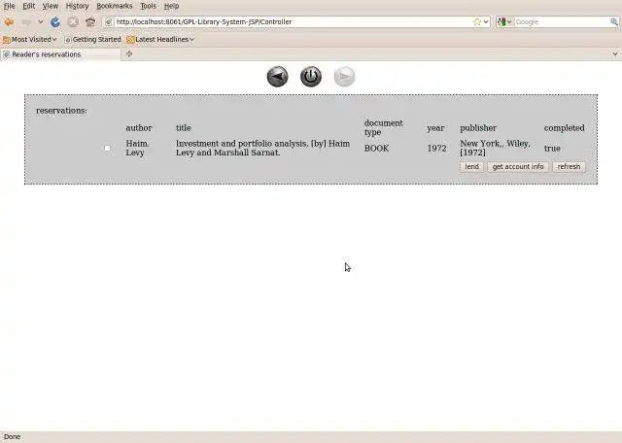This screenshot has width=622, height=443.
Task: Click the author cell 'Haim, Levy'
Action: click(x=137, y=148)
